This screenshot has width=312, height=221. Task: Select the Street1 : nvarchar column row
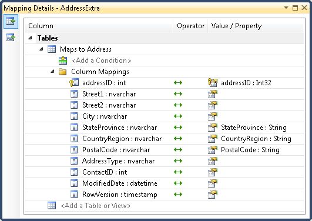pos(109,94)
